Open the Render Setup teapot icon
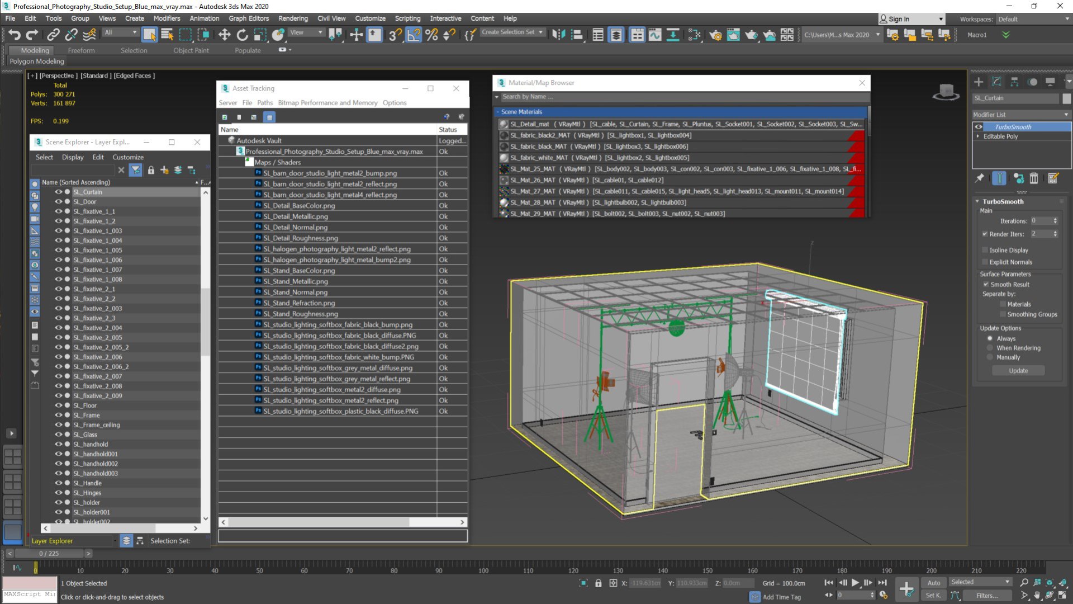Viewport: 1073px width, 604px height. (x=715, y=35)
